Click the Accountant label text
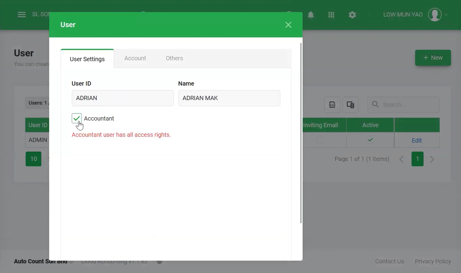 coord(99,118)
